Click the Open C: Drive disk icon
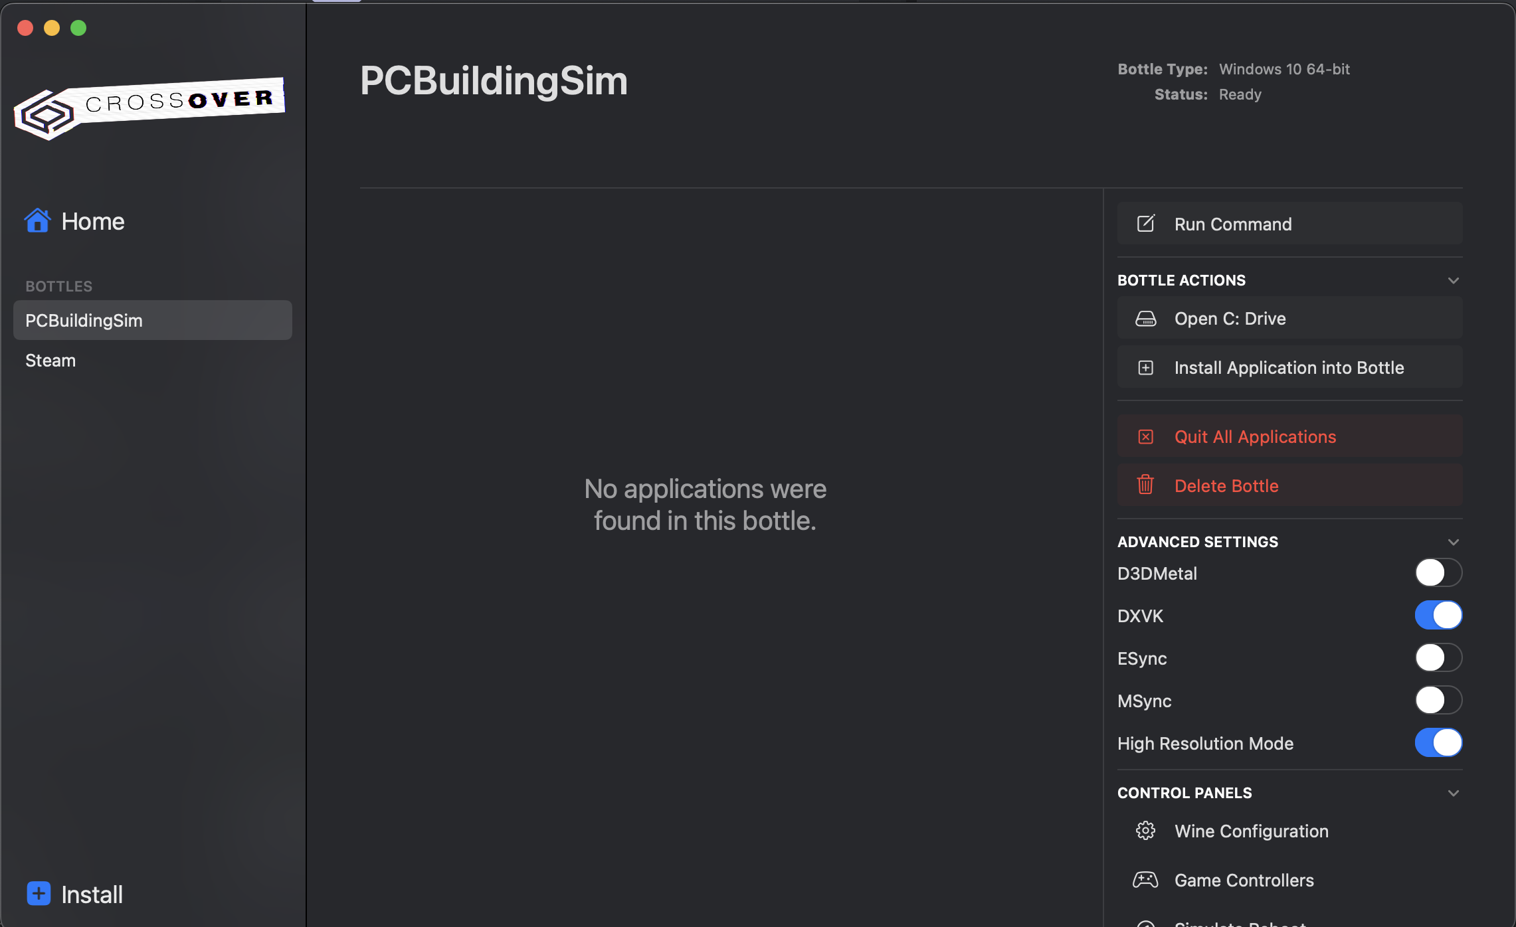The width and height of the screenshot is (1516, 927). tap(1145, 318)
